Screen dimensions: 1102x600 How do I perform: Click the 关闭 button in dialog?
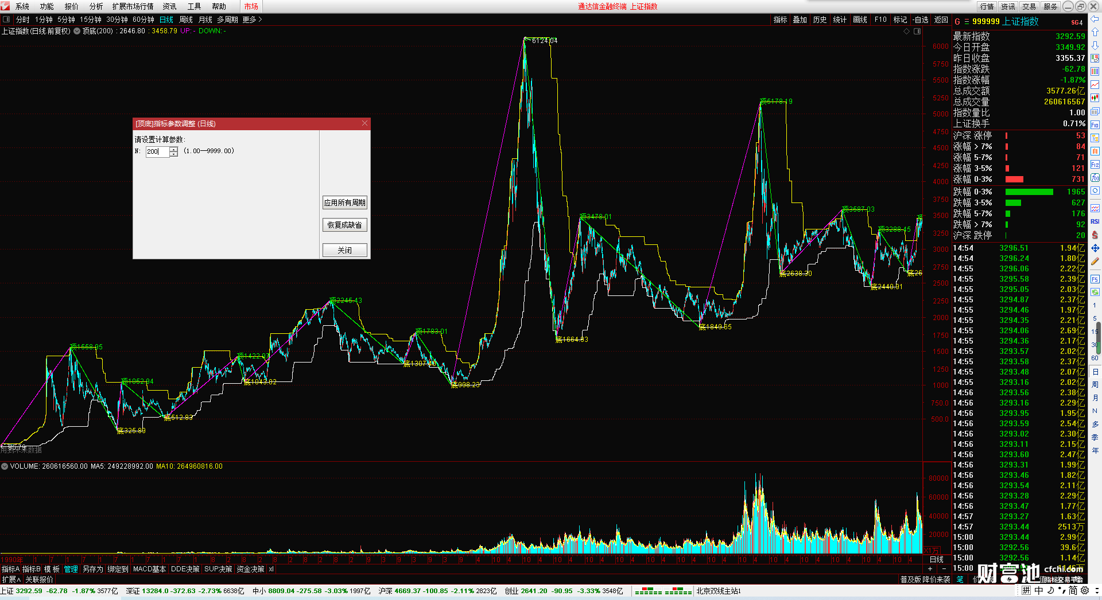(344, 250)
